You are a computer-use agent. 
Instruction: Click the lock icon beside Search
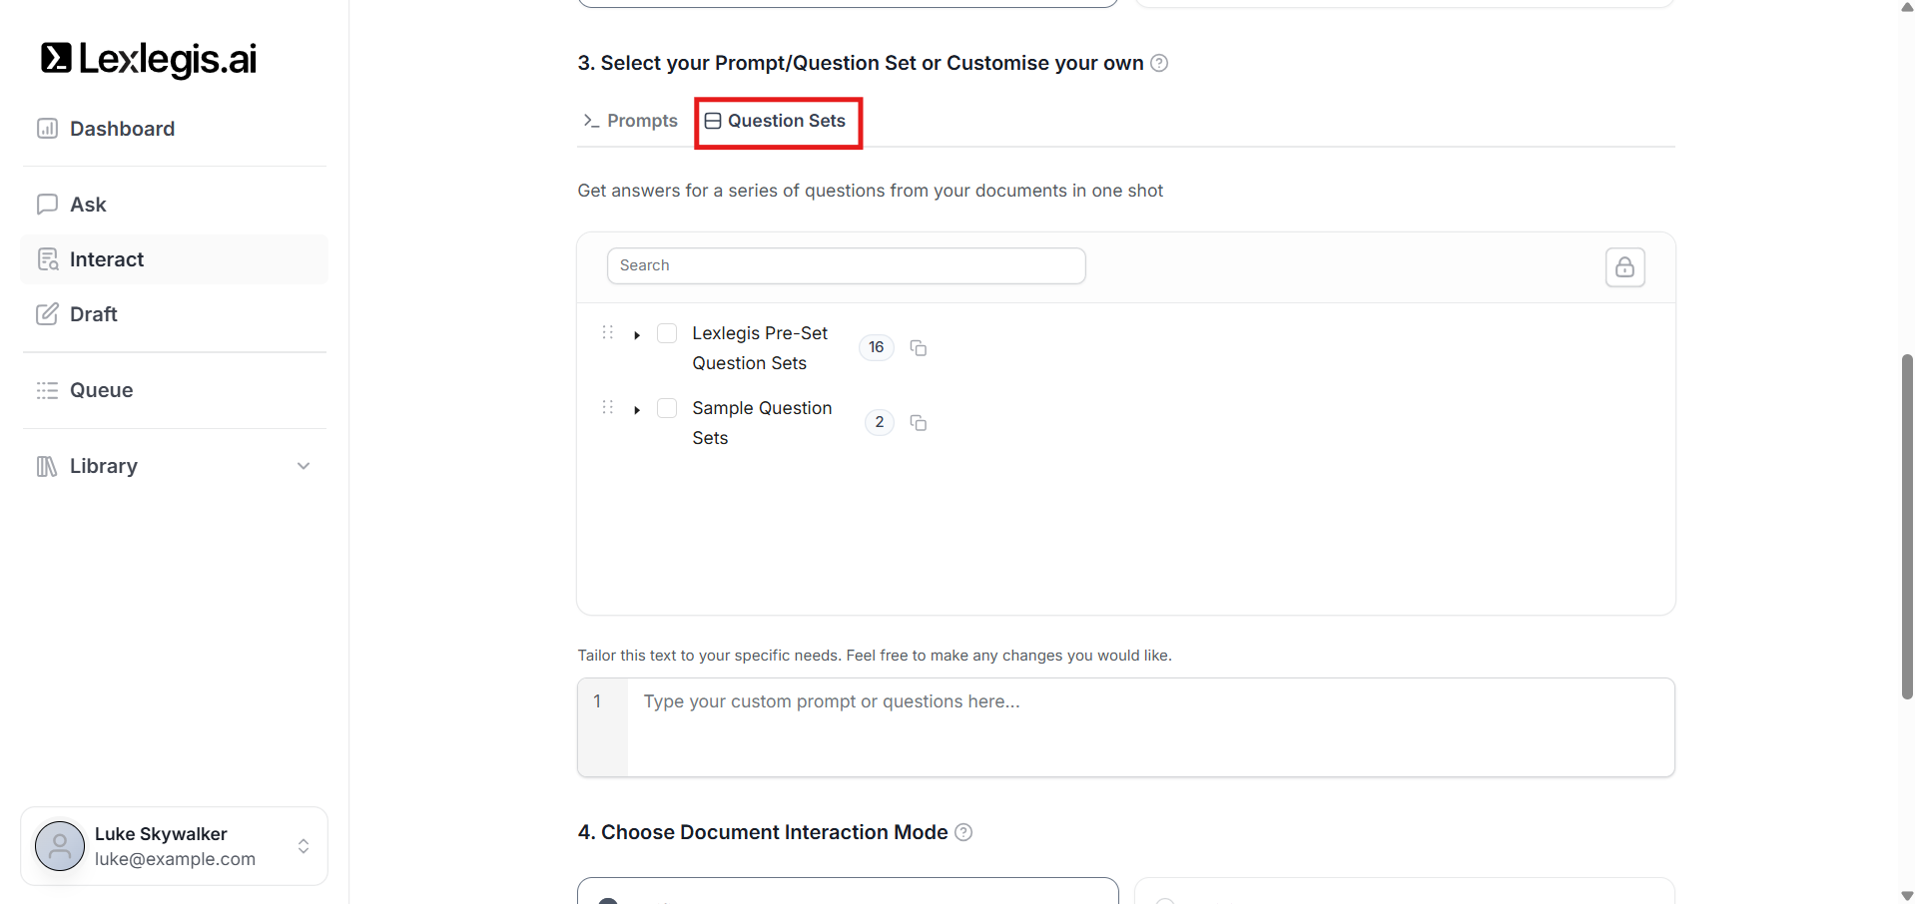(1624, 267)
